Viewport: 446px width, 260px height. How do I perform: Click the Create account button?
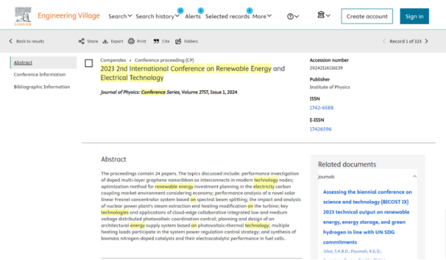[367, 16]
